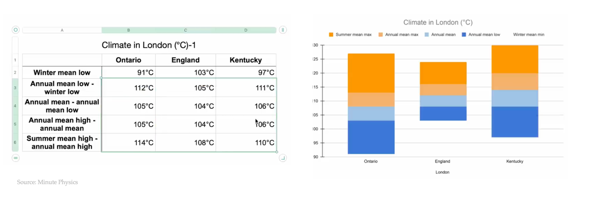
Task: Select the 'Annual mean - annual mean low' row label
Action: [x=62, y=106]
